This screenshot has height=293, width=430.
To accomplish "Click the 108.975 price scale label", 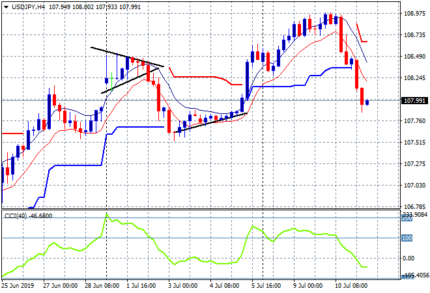I will click(x=414, y=13).
